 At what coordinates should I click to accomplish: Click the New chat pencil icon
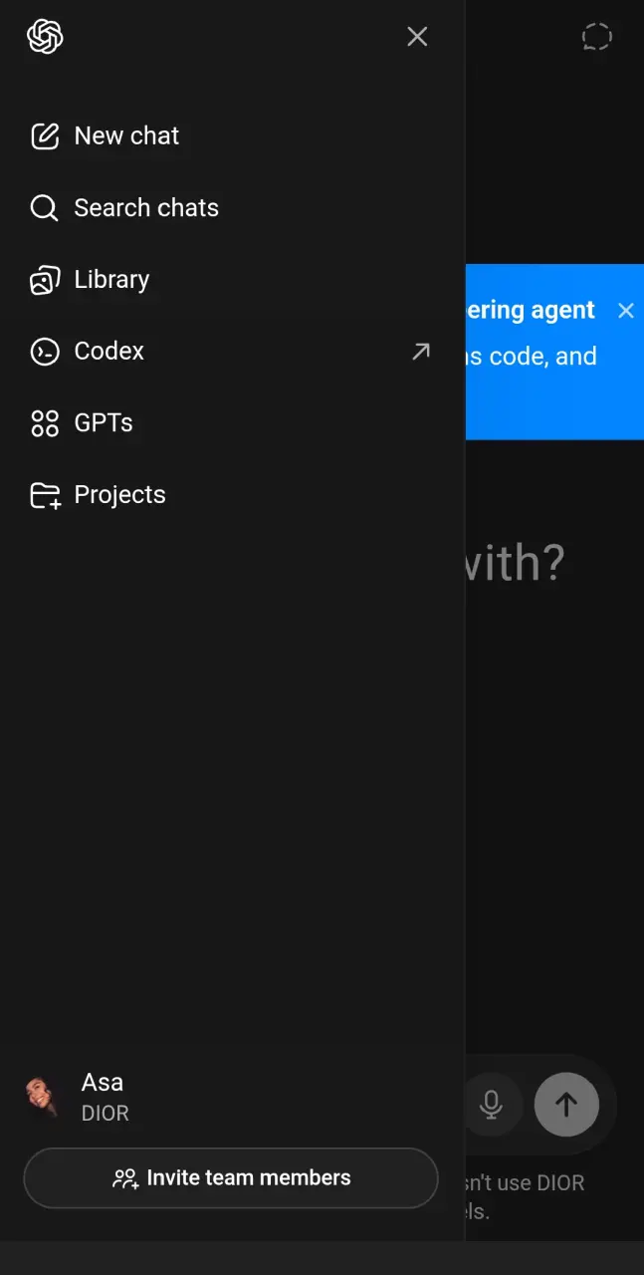(44, 135)
